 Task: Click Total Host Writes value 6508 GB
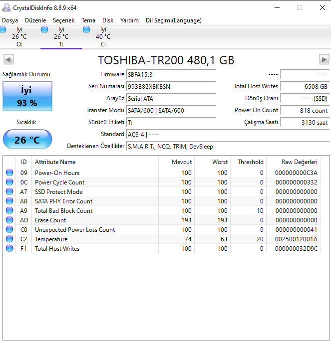click(305, 87)
